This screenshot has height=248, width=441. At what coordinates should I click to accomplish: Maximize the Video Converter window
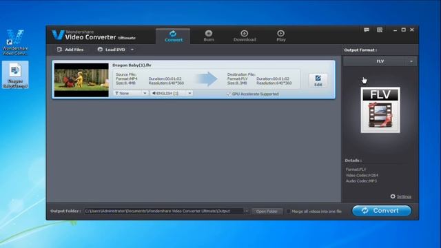pos(403,30)
